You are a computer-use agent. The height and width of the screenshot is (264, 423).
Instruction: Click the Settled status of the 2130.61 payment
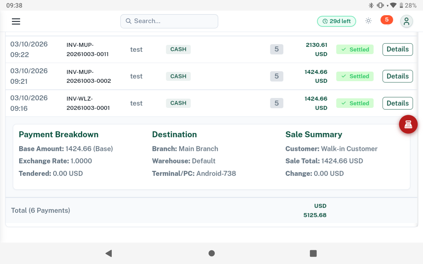pos(355,49)
